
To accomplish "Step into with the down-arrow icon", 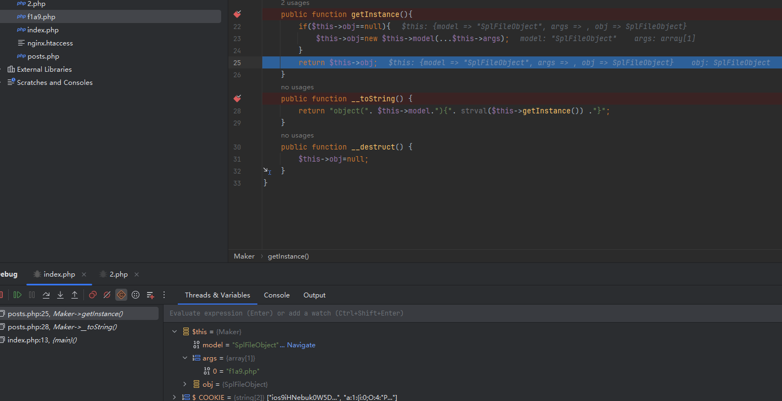I will 60,295.
